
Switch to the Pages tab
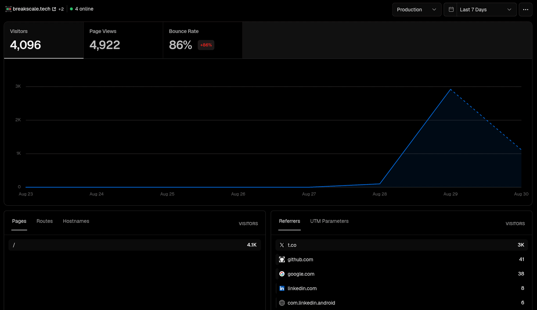[x=19, y=221]
